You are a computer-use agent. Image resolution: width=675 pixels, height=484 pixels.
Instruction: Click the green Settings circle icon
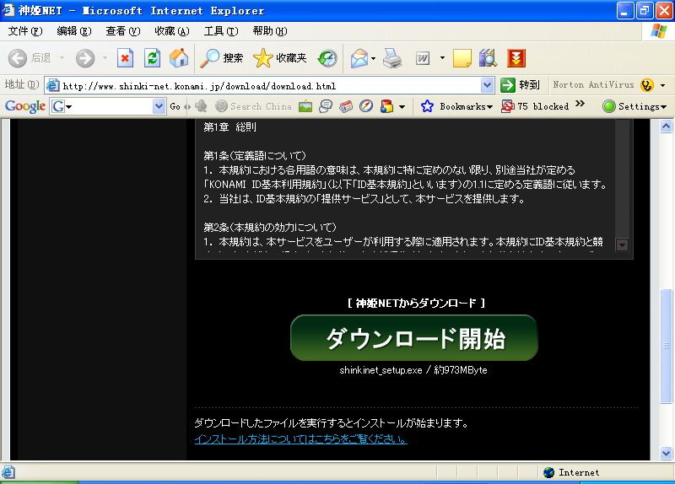(608, 106)
